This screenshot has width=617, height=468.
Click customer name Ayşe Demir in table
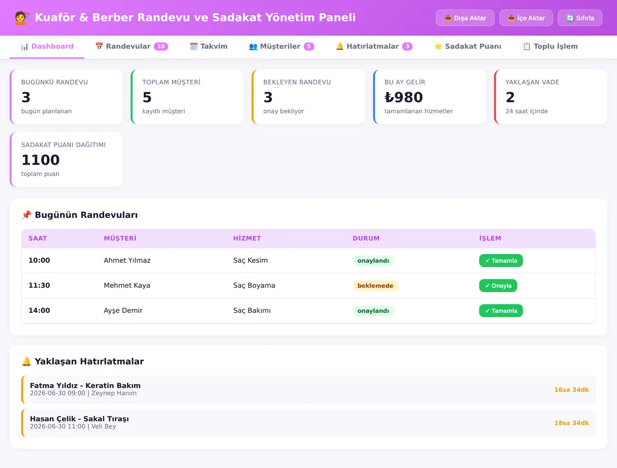click(123, 311)
